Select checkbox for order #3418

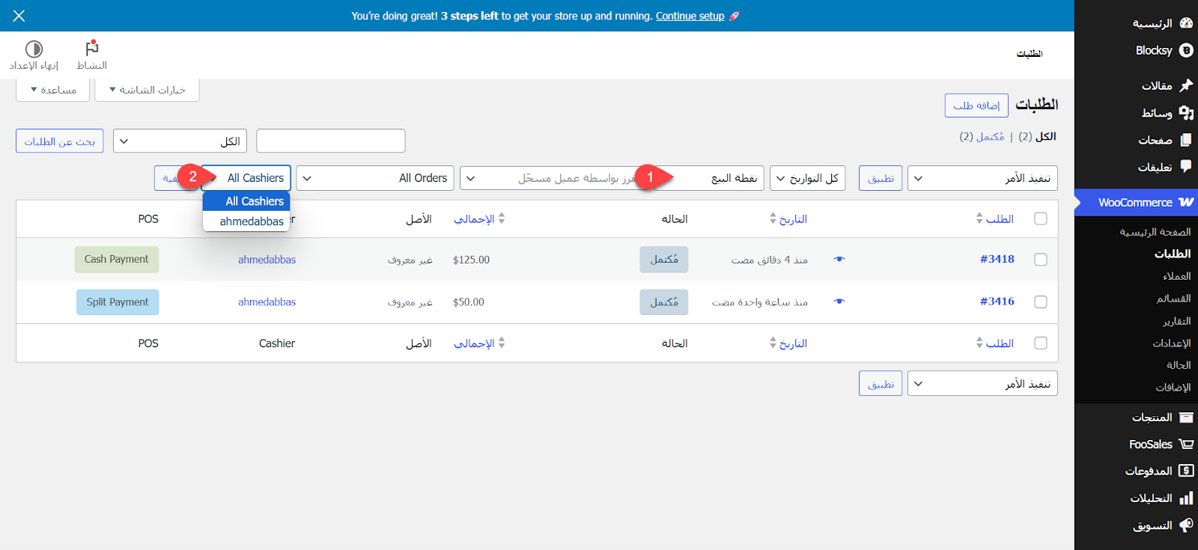(1040, 259)
